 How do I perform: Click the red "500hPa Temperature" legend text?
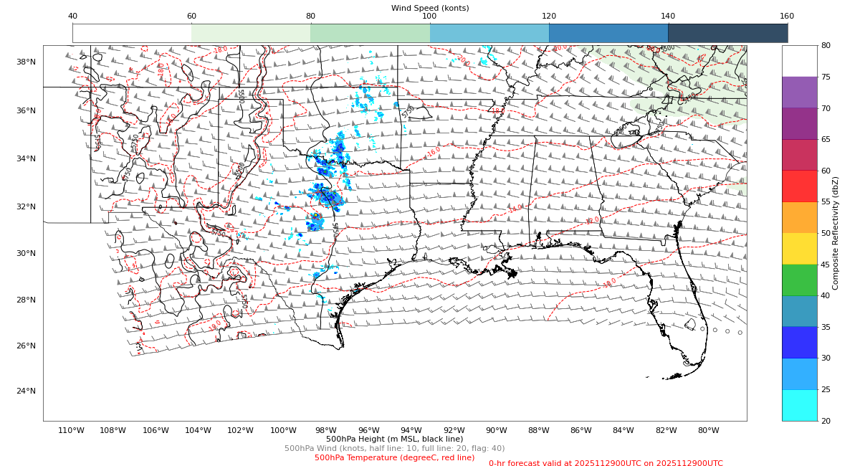[394, 457]
